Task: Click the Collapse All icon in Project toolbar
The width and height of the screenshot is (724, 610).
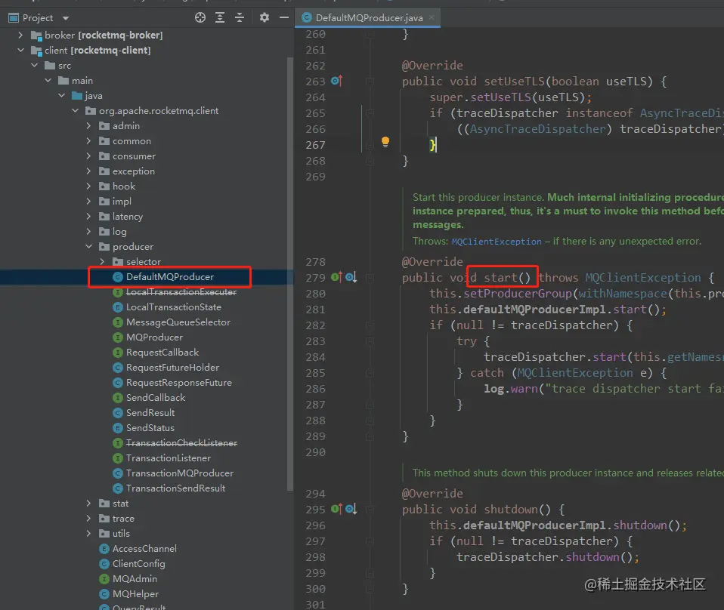Action: (x=239, y=17)
